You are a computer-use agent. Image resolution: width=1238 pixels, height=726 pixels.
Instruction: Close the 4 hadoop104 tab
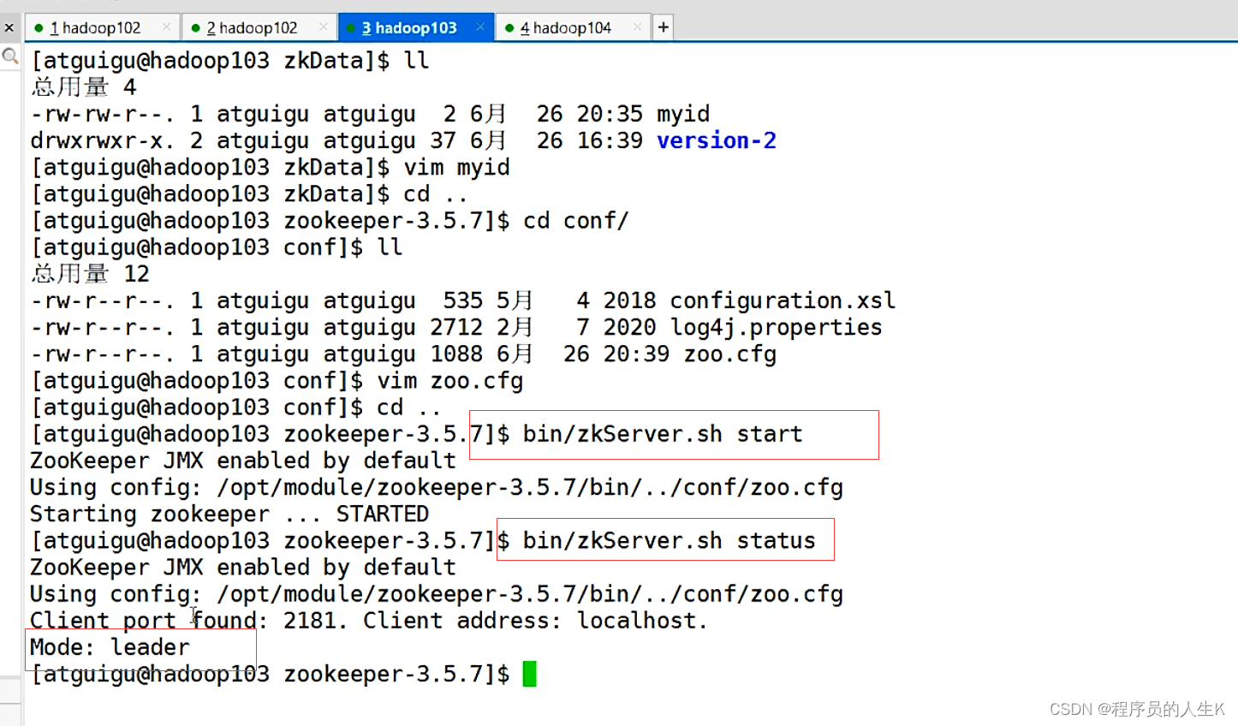tap(637, 27)
